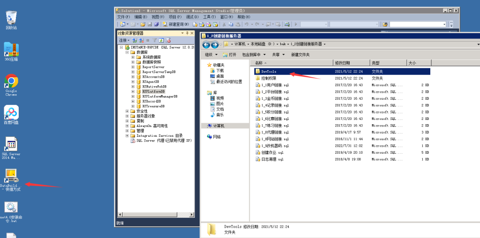Collapse the 数据库 folder node

click(127, 52)
